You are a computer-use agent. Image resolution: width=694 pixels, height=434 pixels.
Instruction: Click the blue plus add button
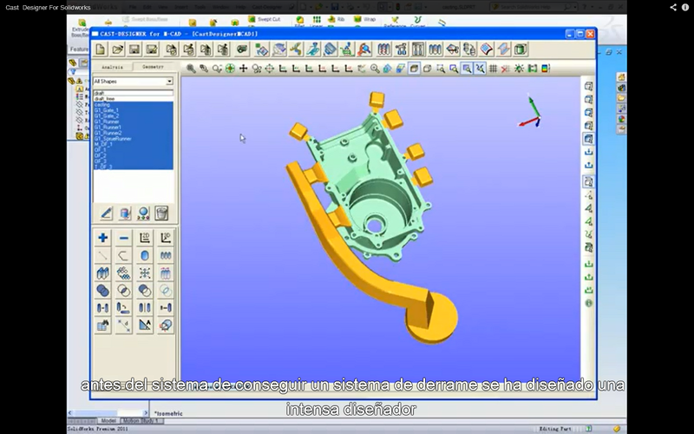click(102, 238)
